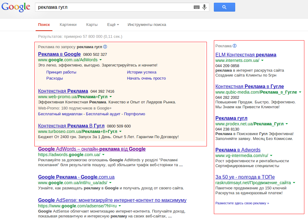Open the 'Расходы' sitelink
Viewport: 308px width, 222px height.
(55, 78)
